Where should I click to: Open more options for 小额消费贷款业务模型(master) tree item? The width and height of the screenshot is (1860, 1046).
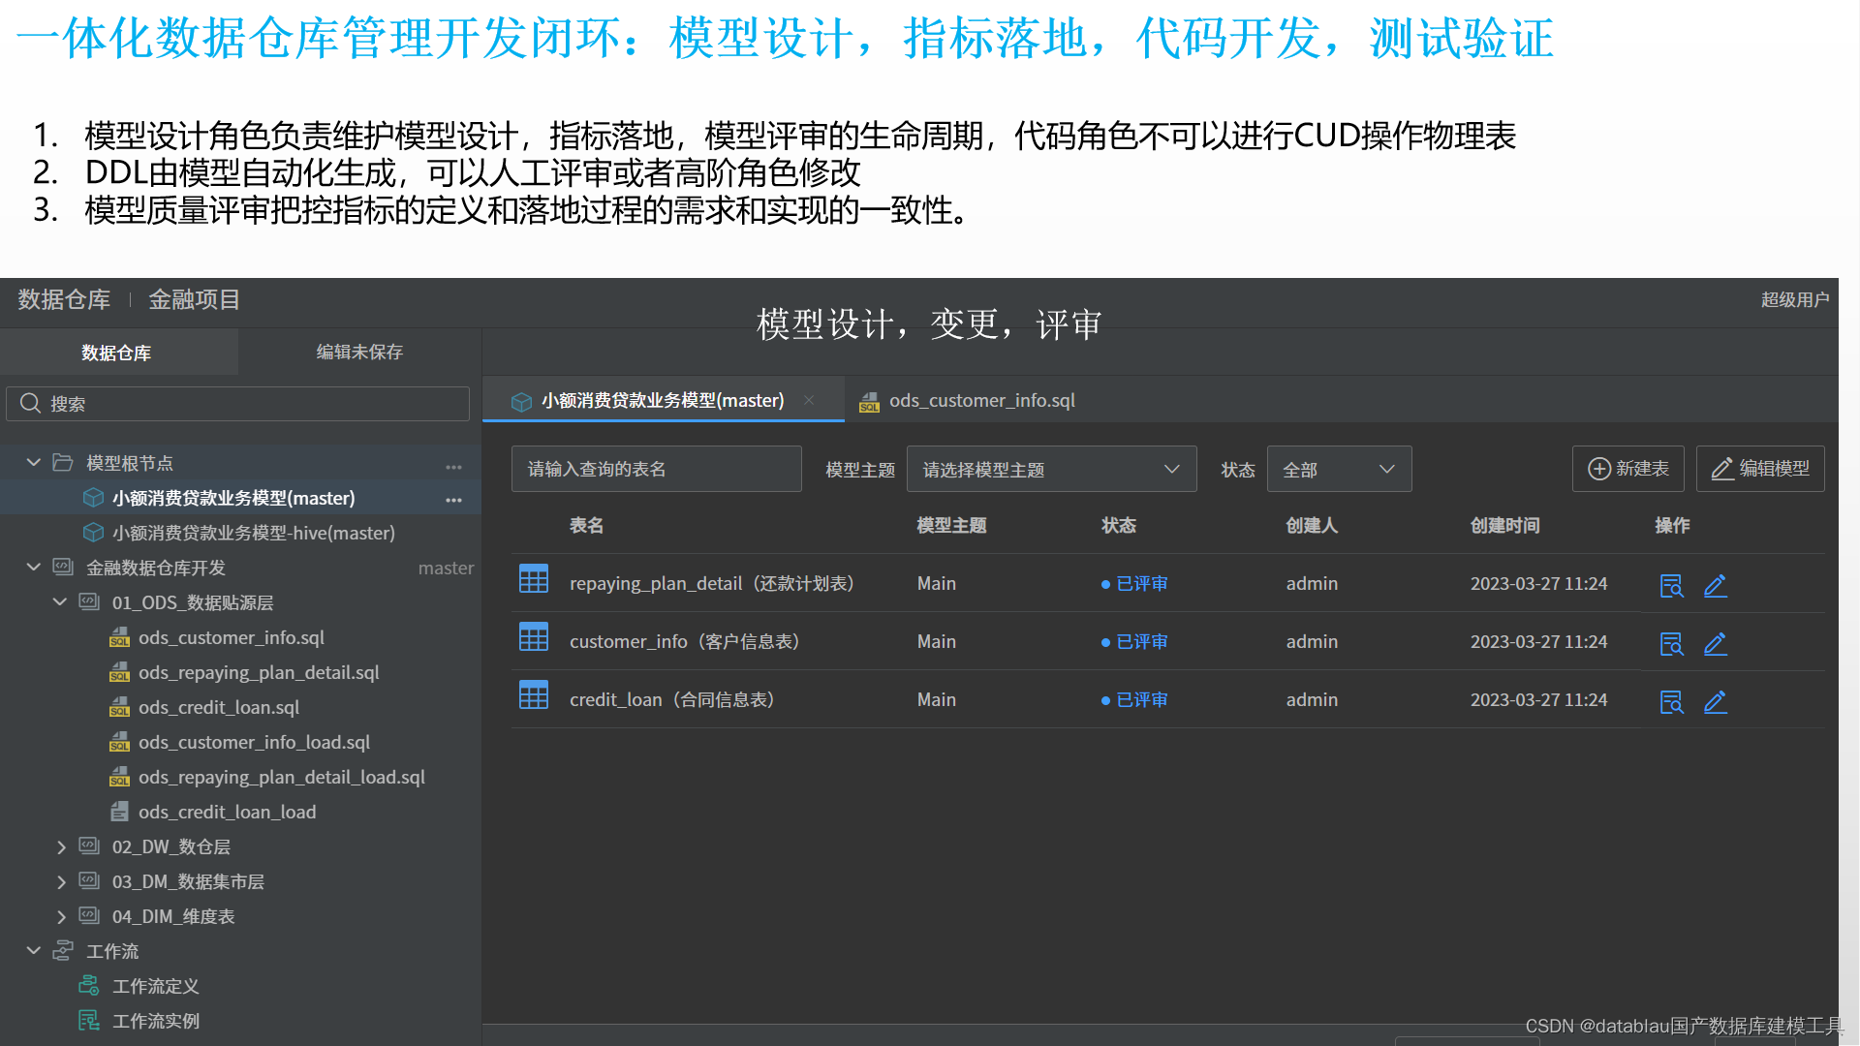pyautogui.click(x=453, y=500)
